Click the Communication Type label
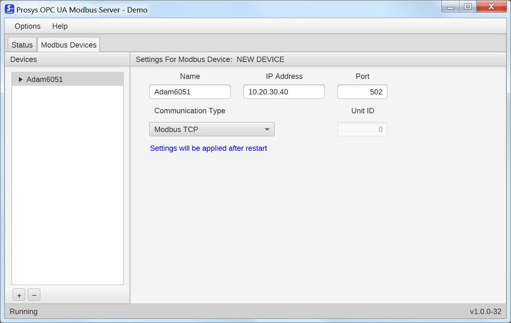The width and height of the screenshot is (511, 323). (190, 111)
